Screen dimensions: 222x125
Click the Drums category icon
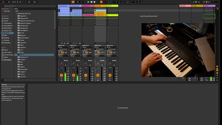coord(2,21)
